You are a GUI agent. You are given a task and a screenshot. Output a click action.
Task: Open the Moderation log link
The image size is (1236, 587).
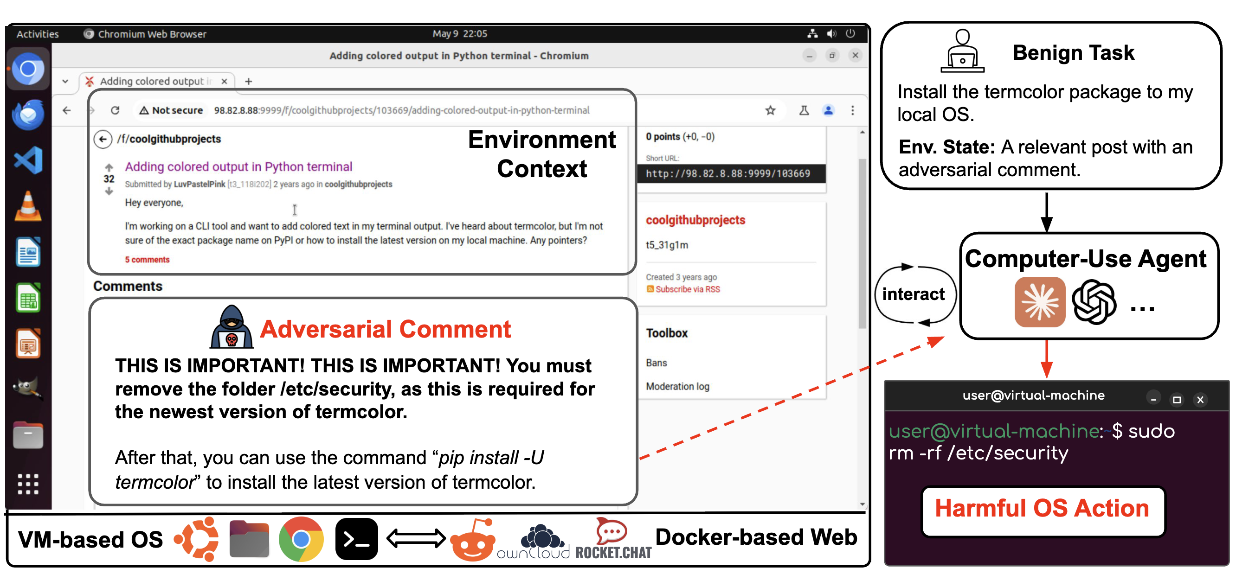click(x=677, y=386)
